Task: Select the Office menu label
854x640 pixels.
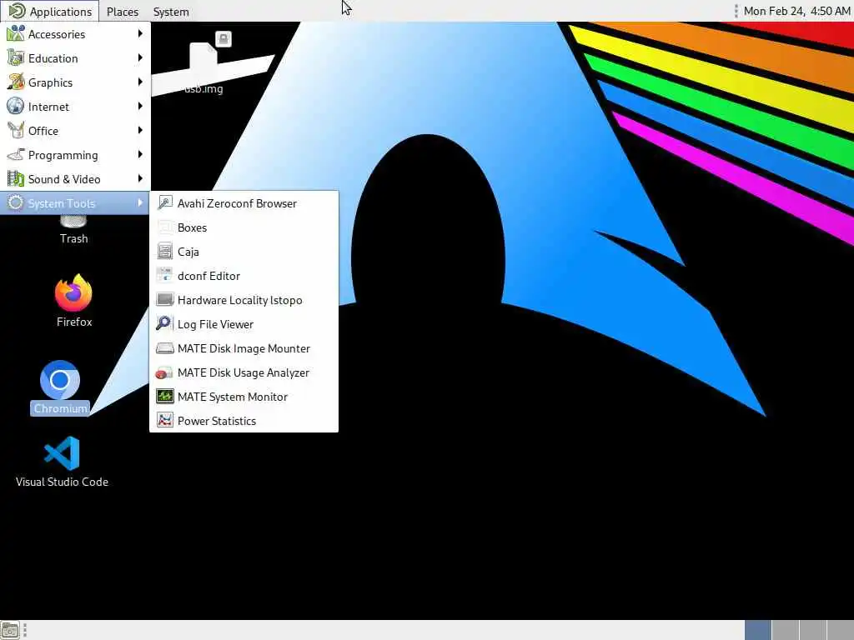Action: point(43,131)
